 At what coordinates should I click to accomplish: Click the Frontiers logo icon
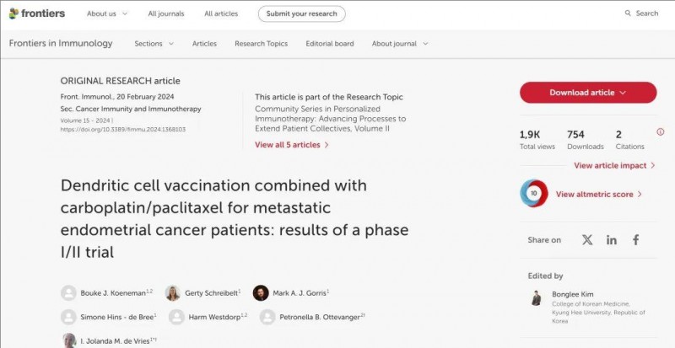coord(13,13)
